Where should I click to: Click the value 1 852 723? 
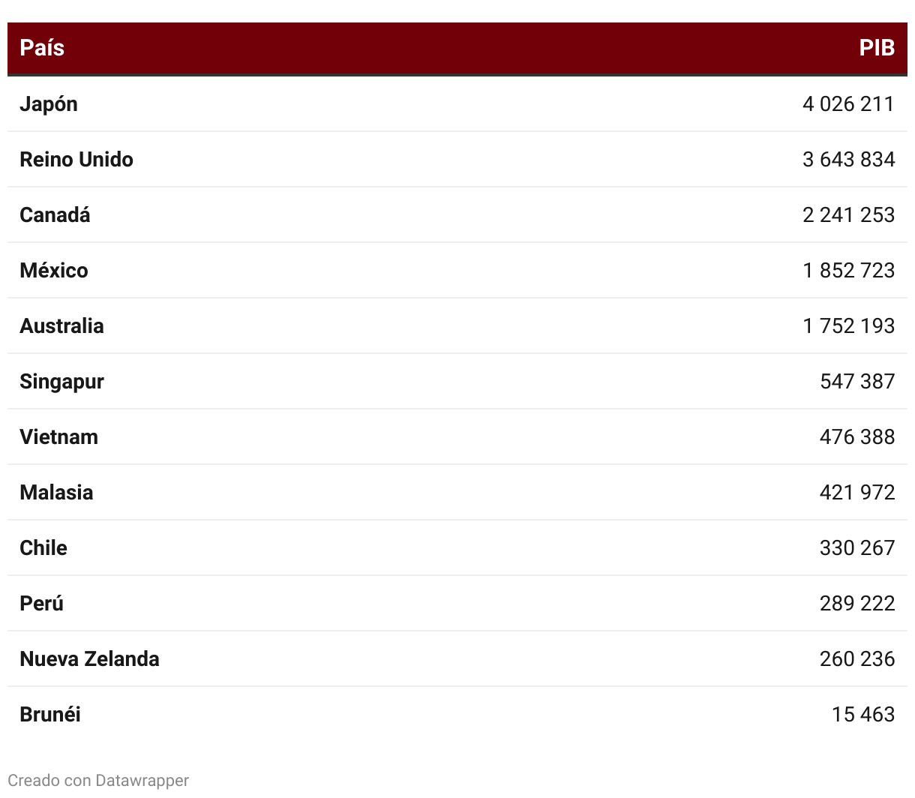pyautogui.click(x=848, y=270)
